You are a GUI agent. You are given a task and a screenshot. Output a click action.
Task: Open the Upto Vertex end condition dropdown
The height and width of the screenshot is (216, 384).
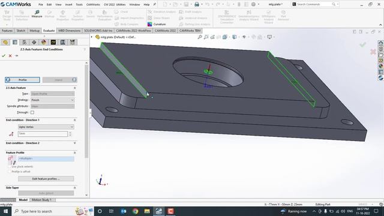pos(46,127)
